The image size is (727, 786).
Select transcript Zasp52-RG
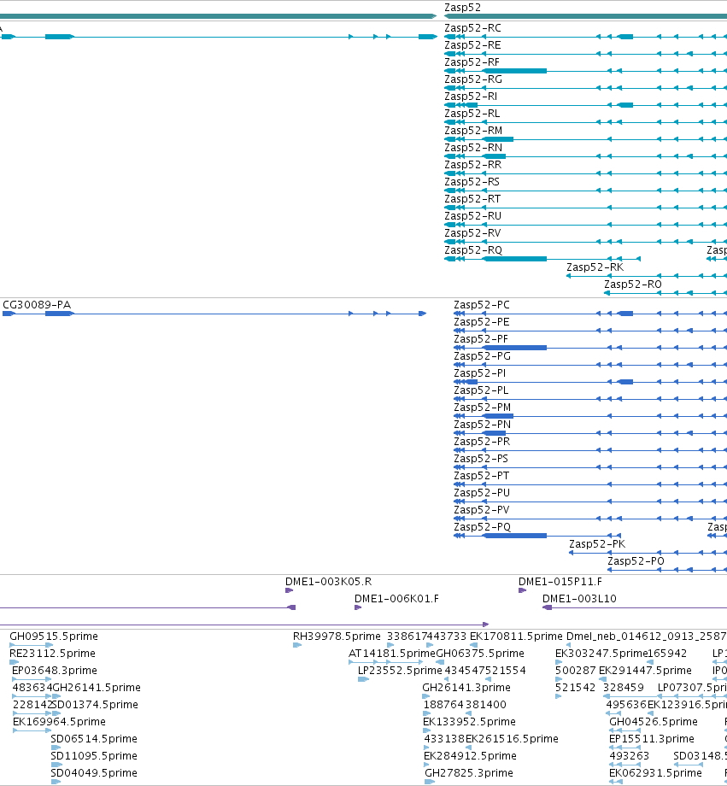click(x=472, y=79)
